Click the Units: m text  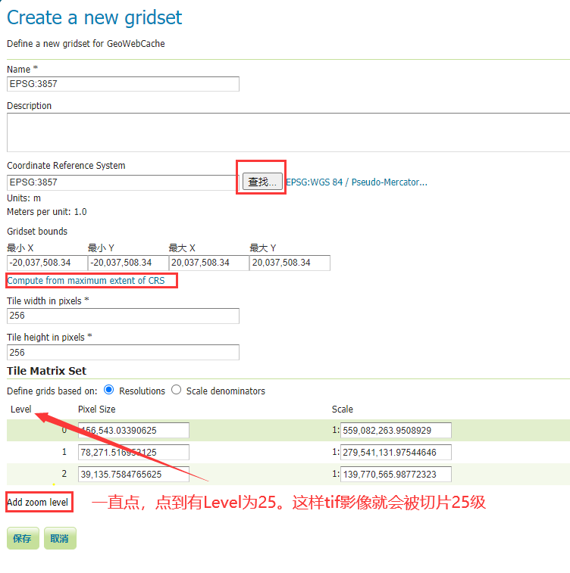(x=23, y=198)
